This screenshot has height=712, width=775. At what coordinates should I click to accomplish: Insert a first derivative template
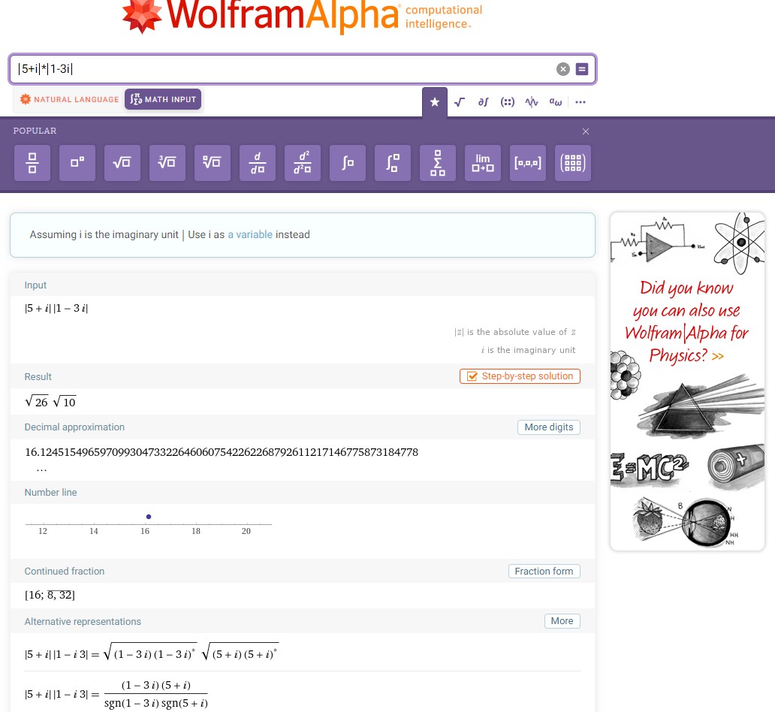(258, 163)
